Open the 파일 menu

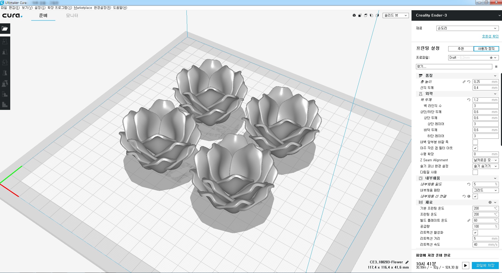(4, 8)
